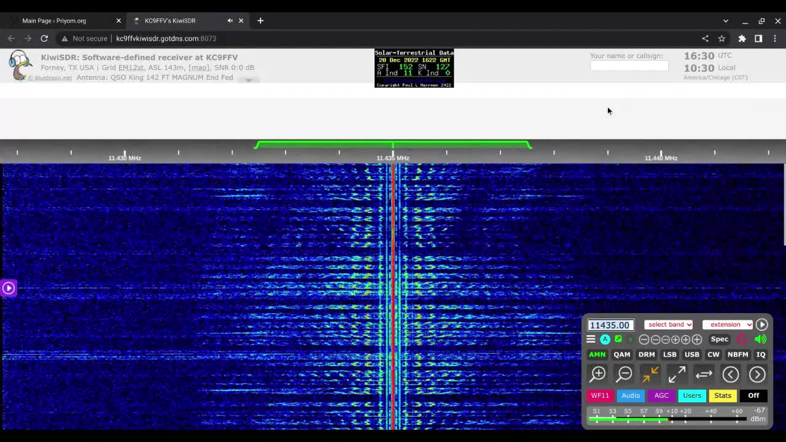Expand the top bar dropdown arrow under antenna info
Image resolution: width=786 pixels, height=442 pixels.
(249, 80)
